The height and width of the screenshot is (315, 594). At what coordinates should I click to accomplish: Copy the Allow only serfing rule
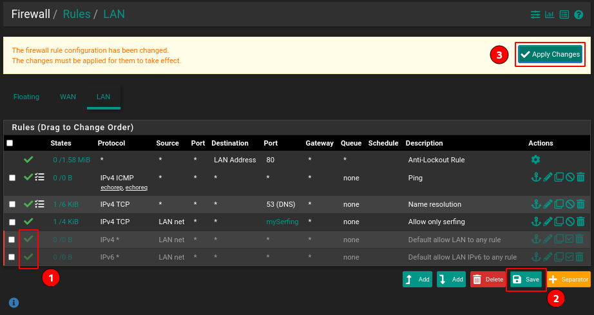point(559,222)
